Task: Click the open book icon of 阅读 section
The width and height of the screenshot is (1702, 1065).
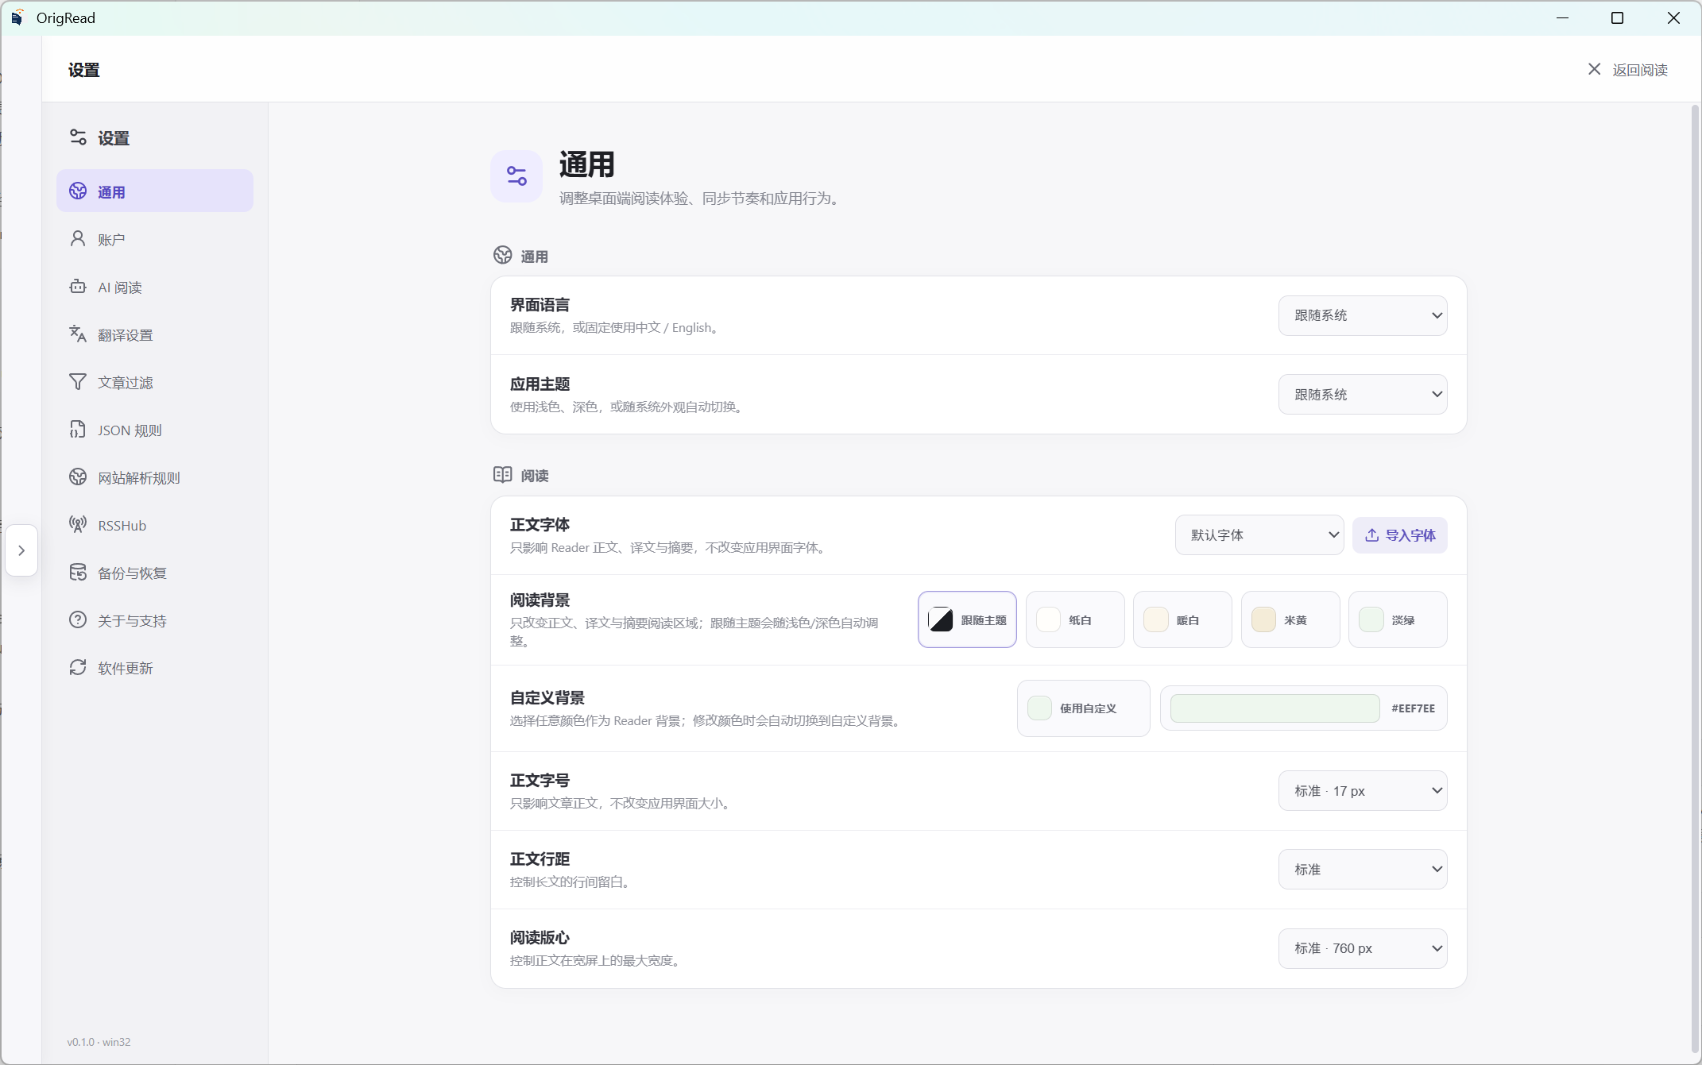Action: click(503, 475)
